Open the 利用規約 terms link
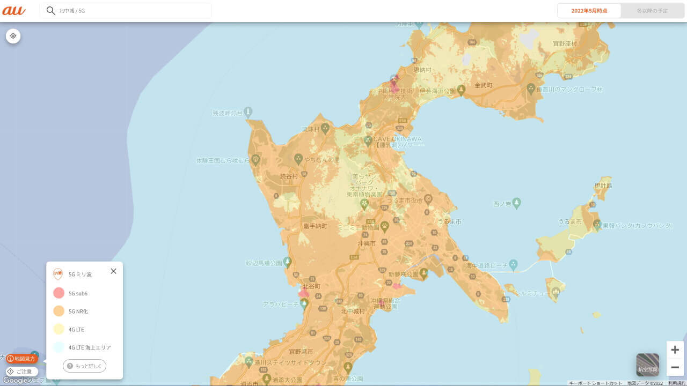Screen dimensions: 687x386 (x=677, y=383)
